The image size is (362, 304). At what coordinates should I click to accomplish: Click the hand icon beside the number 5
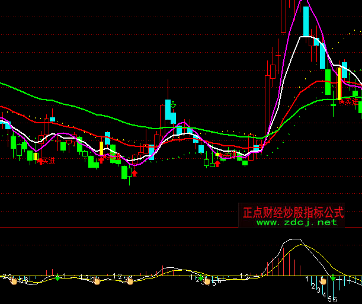(x=207, y=282)
